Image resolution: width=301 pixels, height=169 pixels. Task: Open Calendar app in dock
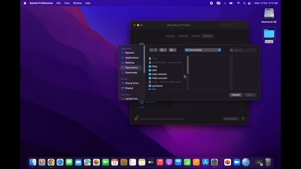[115, 162]
